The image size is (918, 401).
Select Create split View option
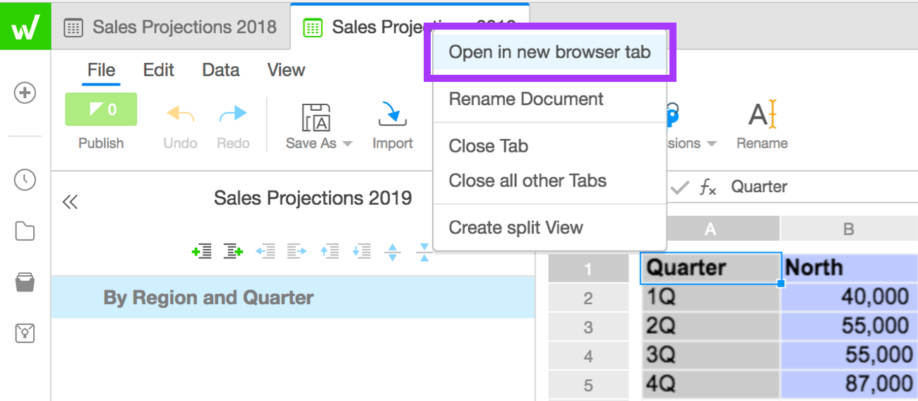coord(515,228)
